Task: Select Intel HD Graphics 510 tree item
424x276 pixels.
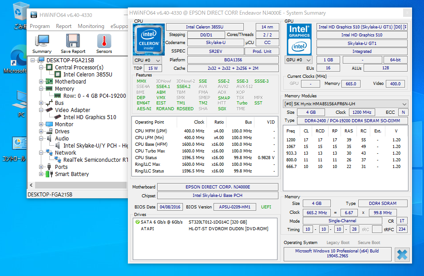Action: [90, 117]
